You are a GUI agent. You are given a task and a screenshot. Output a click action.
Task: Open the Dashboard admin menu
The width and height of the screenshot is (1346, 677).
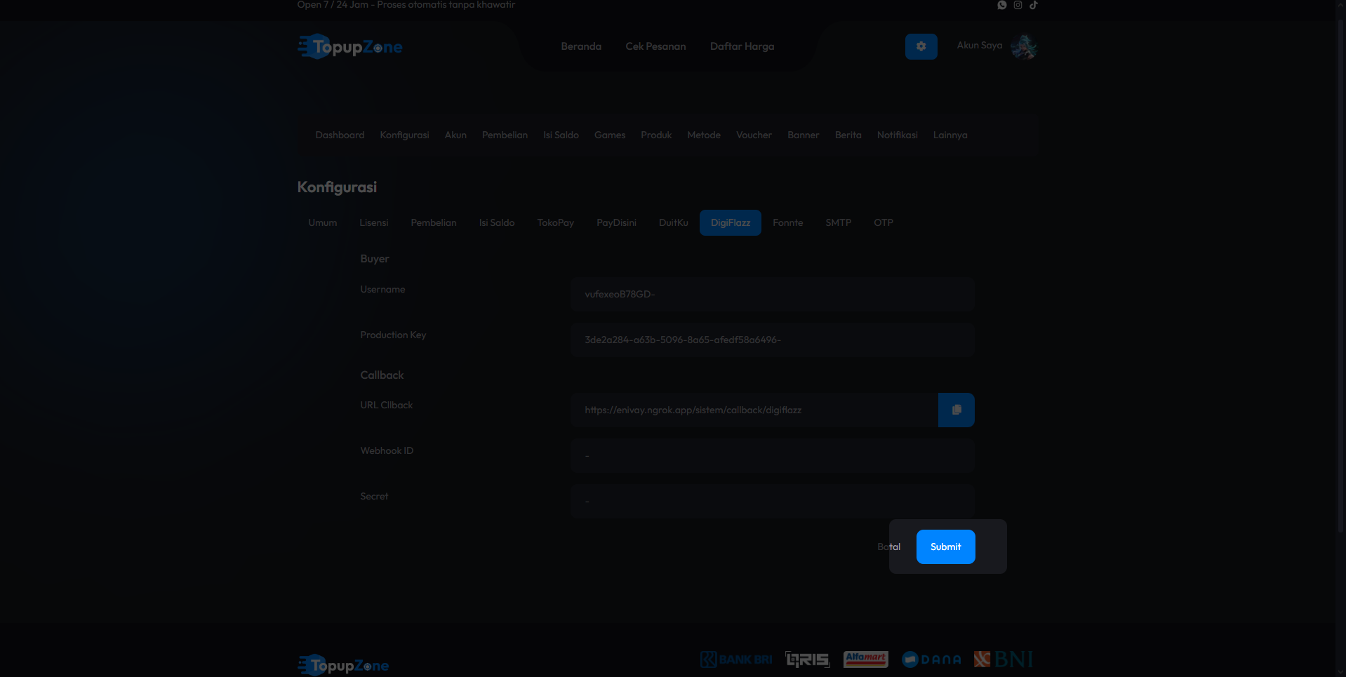pos(340,135)
